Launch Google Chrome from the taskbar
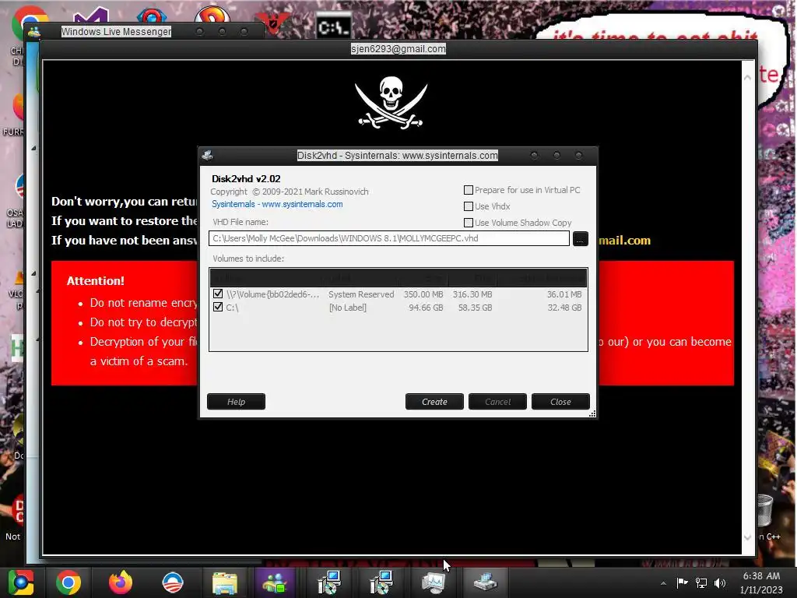Screen dimensions: 797x598 click(x=68, y=582)
